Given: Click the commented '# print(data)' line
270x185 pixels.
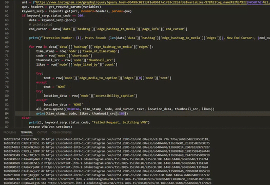Looking at the screenshot, I should coord(41,25).
